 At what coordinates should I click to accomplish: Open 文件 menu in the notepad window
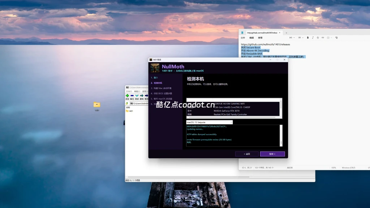[243, 38]
